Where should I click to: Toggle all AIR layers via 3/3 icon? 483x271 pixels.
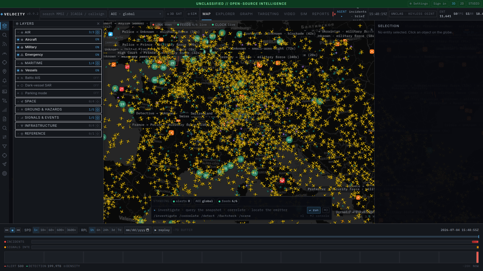pos(98,32)
